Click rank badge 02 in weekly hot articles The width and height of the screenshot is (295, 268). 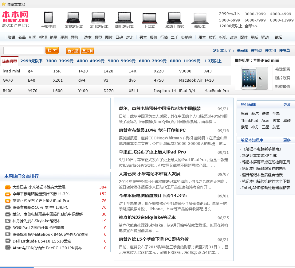coord(8,194)
